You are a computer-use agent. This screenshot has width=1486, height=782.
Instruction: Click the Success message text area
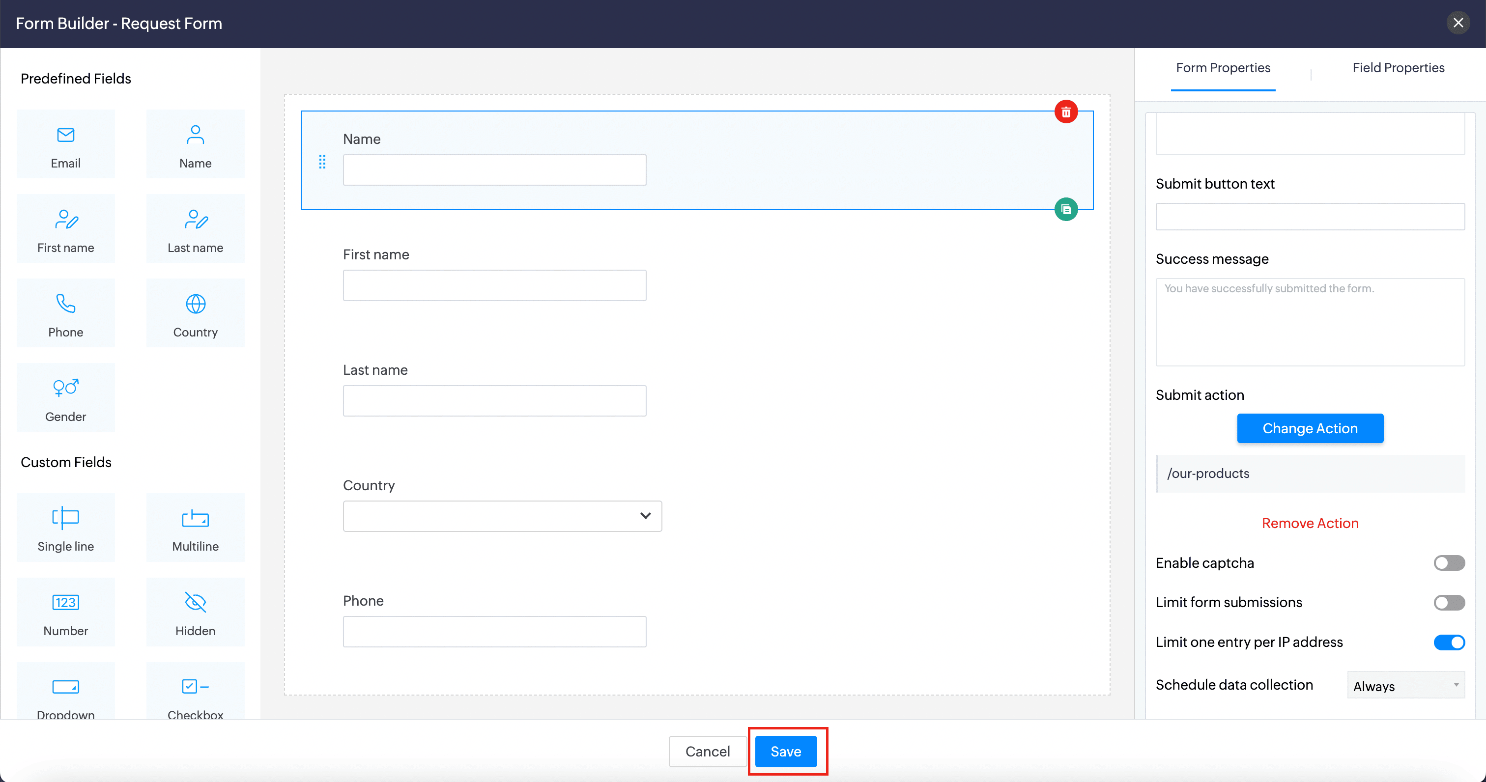coord(1310,322)
